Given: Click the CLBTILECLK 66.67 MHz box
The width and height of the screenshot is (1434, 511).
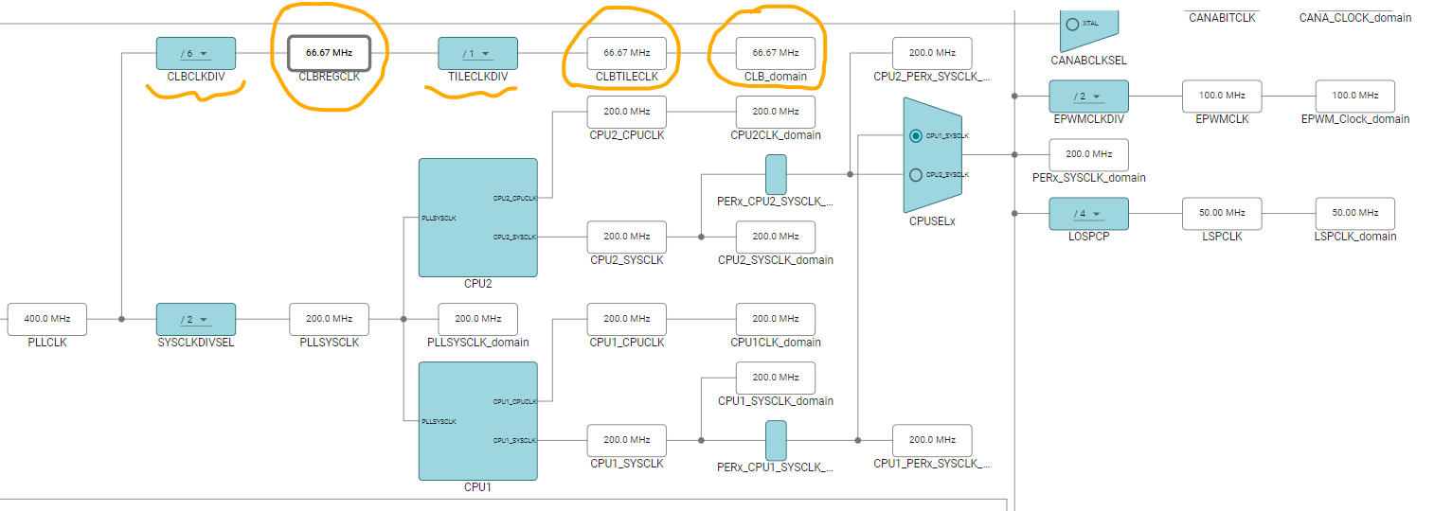Looking at the screenshot, I should 627,53.
